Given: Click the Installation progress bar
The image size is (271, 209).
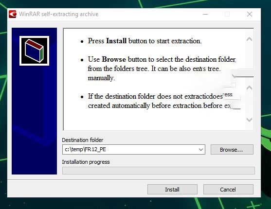Looking at the screenshot, I should 159,171.
